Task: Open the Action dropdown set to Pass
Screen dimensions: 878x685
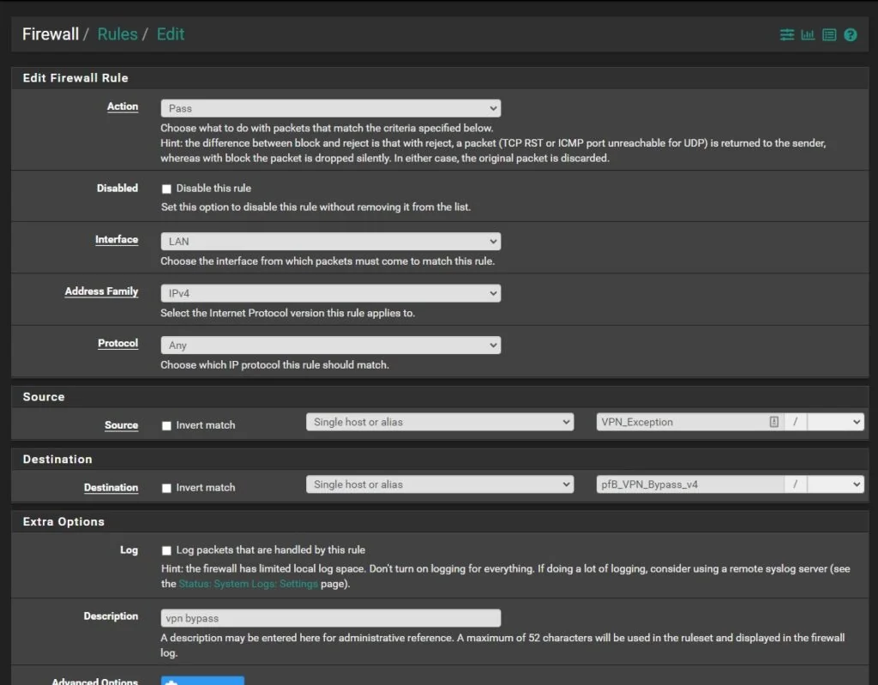Action: [x=330, y=108]
